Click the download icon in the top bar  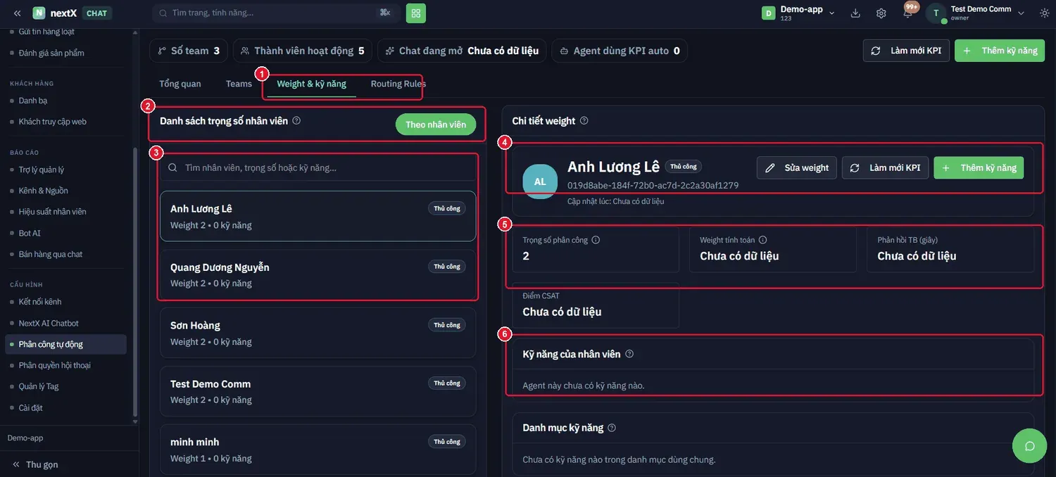coord(855,13)
